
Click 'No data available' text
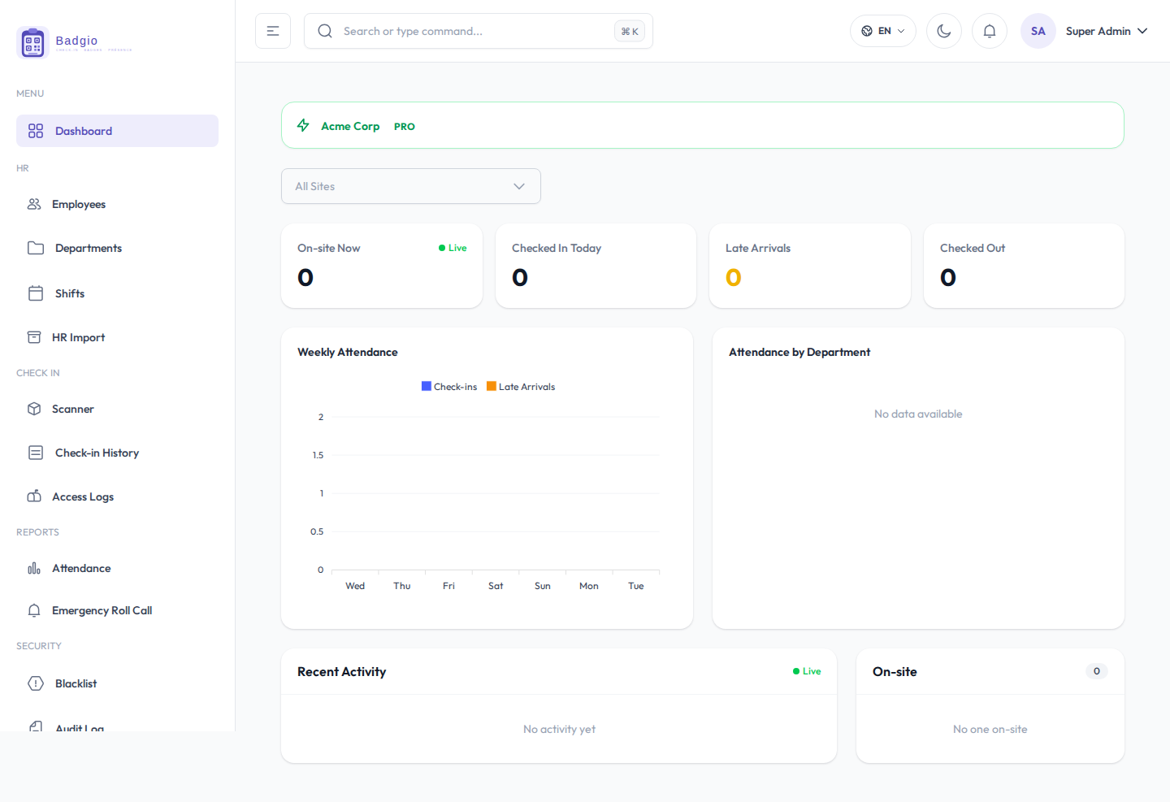918,414
